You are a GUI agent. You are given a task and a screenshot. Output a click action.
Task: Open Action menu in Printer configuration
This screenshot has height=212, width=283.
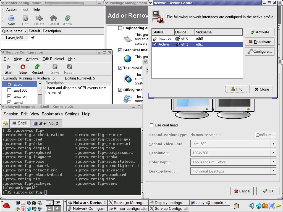tap(11, 10)
